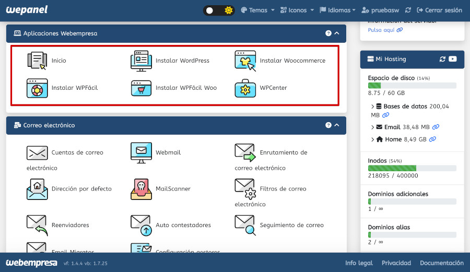470x272 pixels.
Task: Open the Info legal footer link
Action: click(x=359, y=263)
